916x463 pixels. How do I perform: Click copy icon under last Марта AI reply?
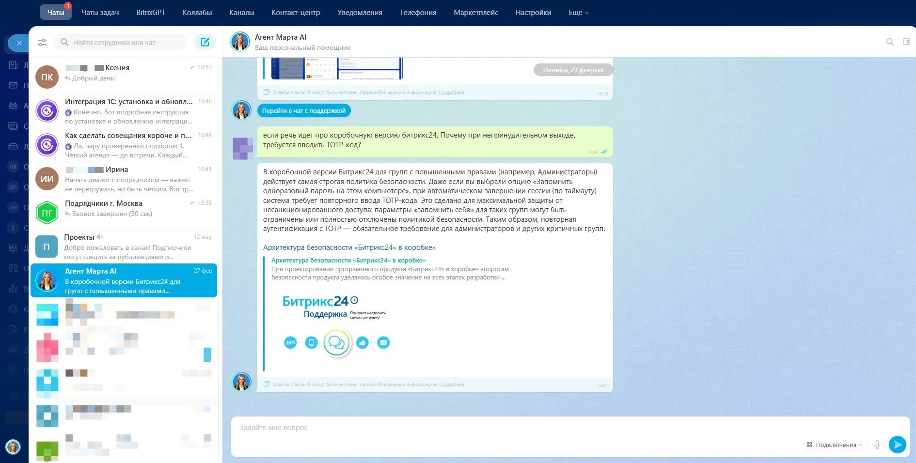pyautogui.click(x=266, y=384)
